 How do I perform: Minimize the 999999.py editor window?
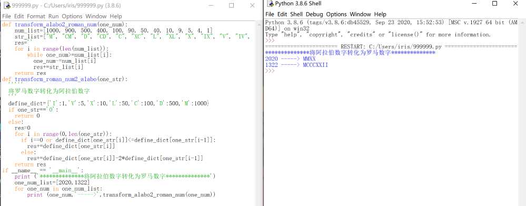(x=211, y=5)
